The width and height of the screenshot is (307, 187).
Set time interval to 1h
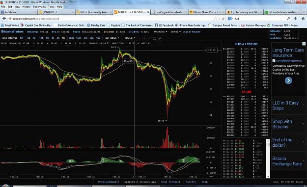(63, 38)
